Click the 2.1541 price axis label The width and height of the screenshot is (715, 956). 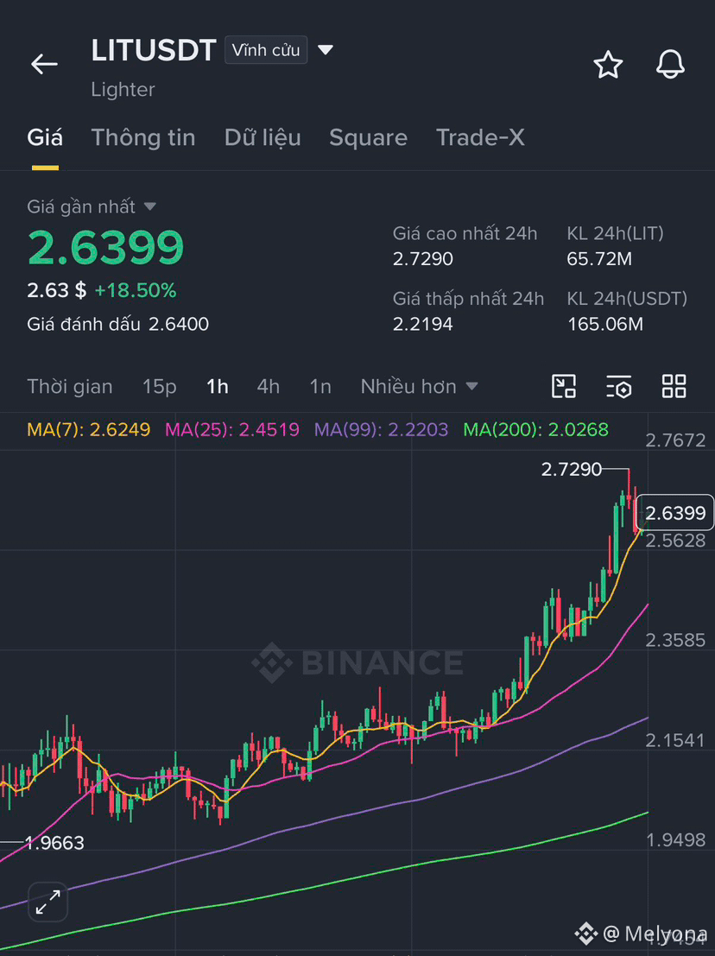click(675, 740)
